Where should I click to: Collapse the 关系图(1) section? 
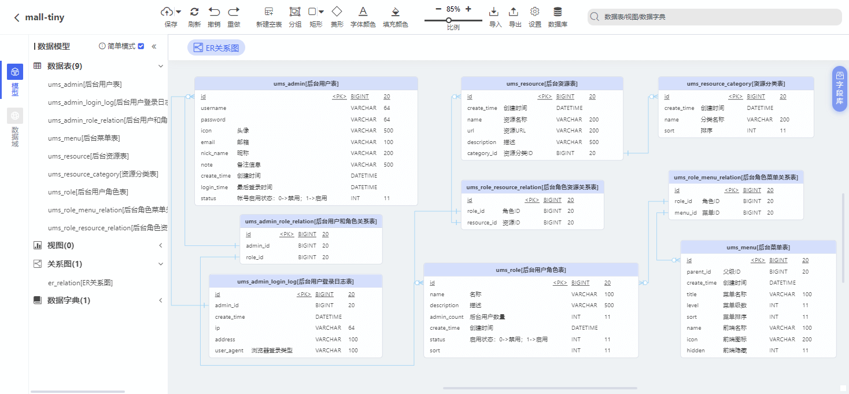click(x=161, y=264)
